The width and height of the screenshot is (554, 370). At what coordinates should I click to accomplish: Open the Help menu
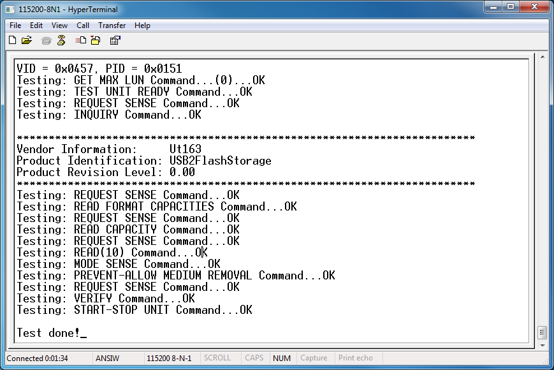[x=142, y=26]
